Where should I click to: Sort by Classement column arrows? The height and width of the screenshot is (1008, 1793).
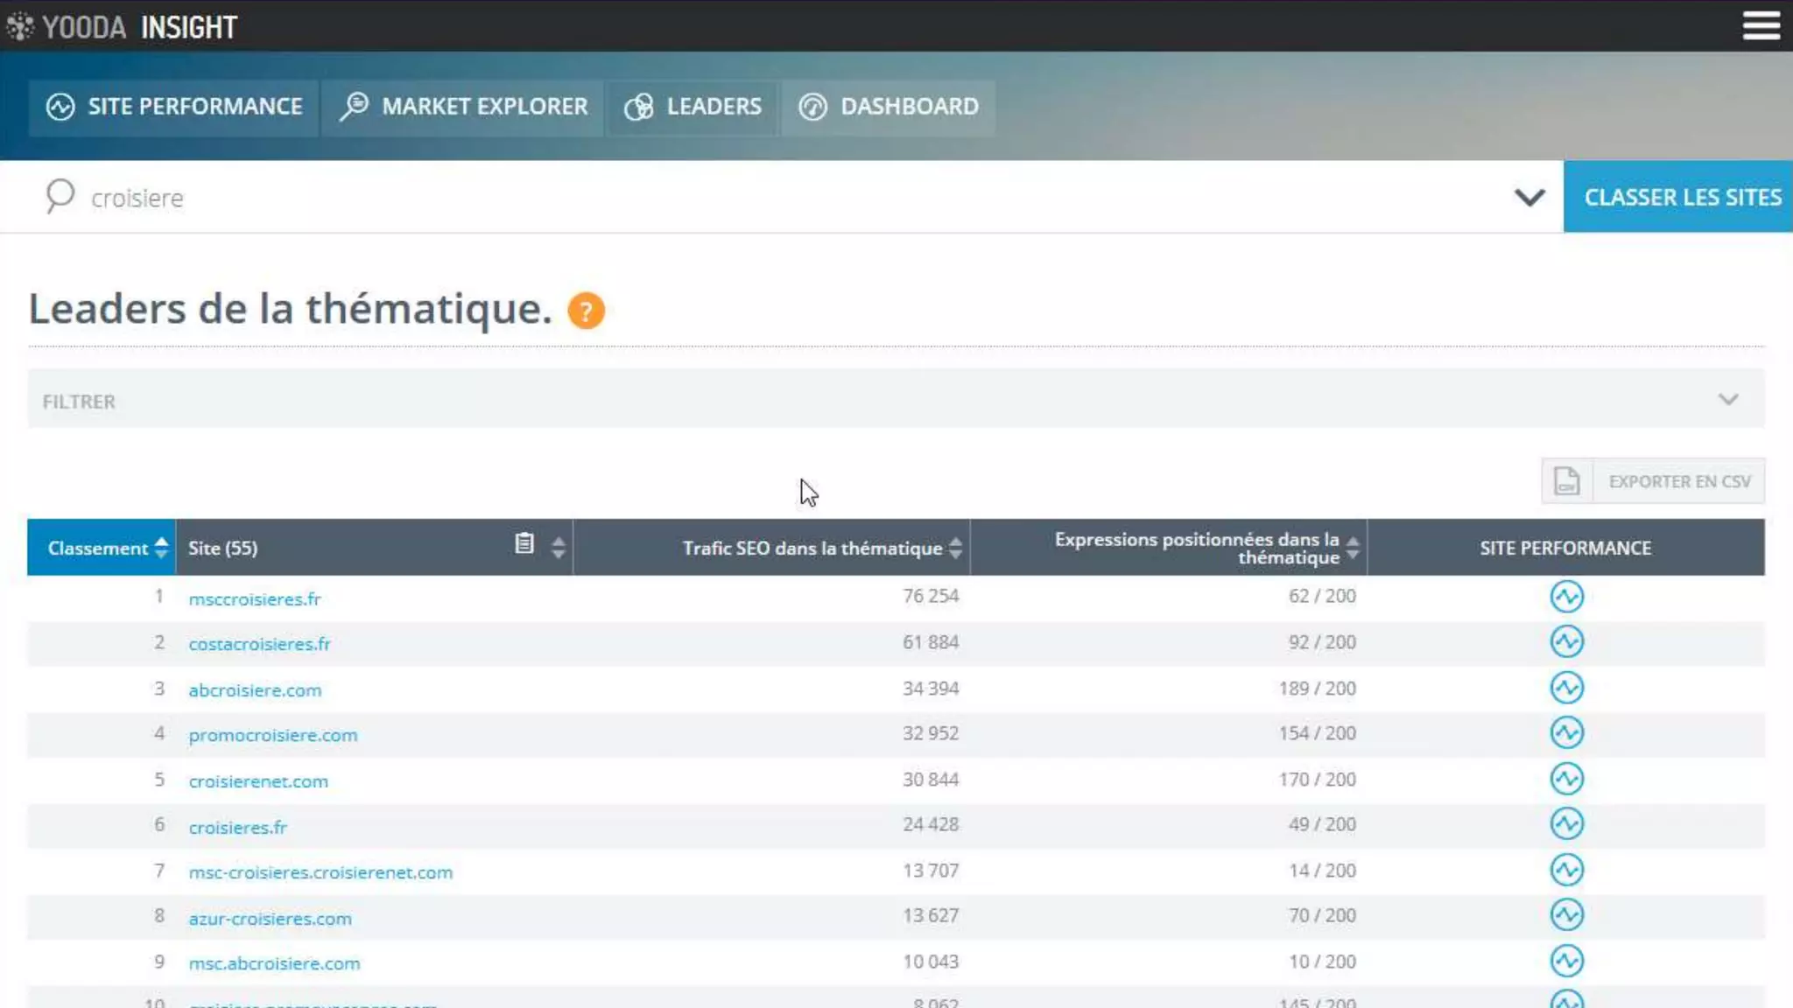pos(161,548)
